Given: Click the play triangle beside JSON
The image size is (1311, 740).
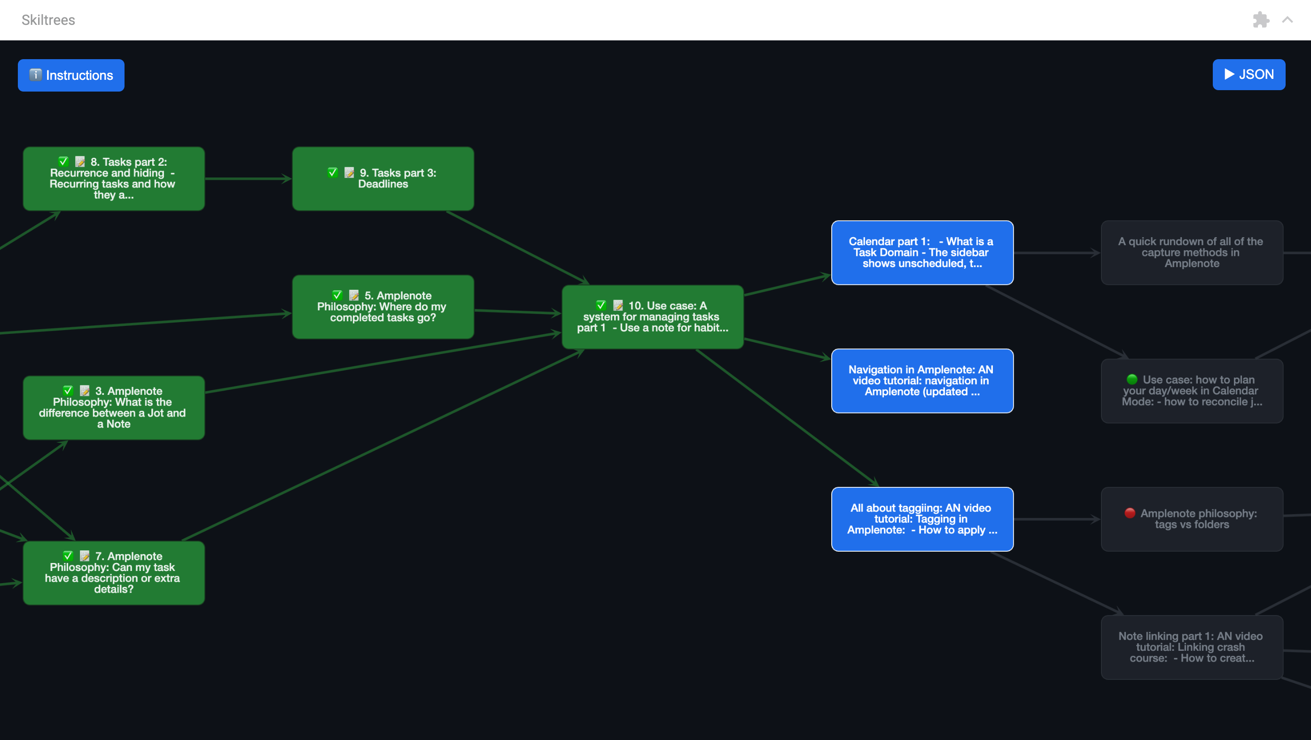Looking at the screenshot, I should pyautogui.click(x=1229, y=74).
